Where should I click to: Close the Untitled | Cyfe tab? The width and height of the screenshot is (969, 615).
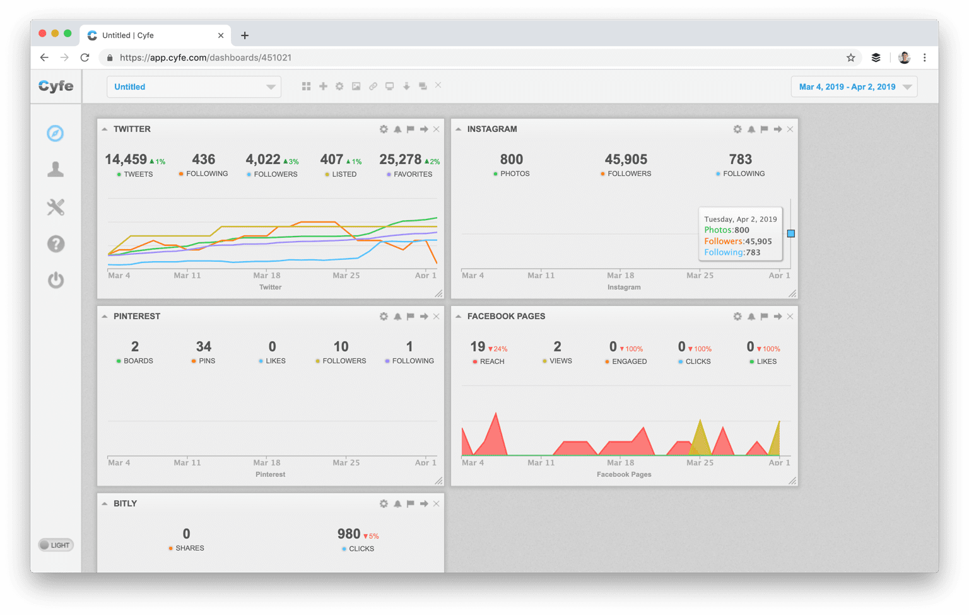(221, 35)
